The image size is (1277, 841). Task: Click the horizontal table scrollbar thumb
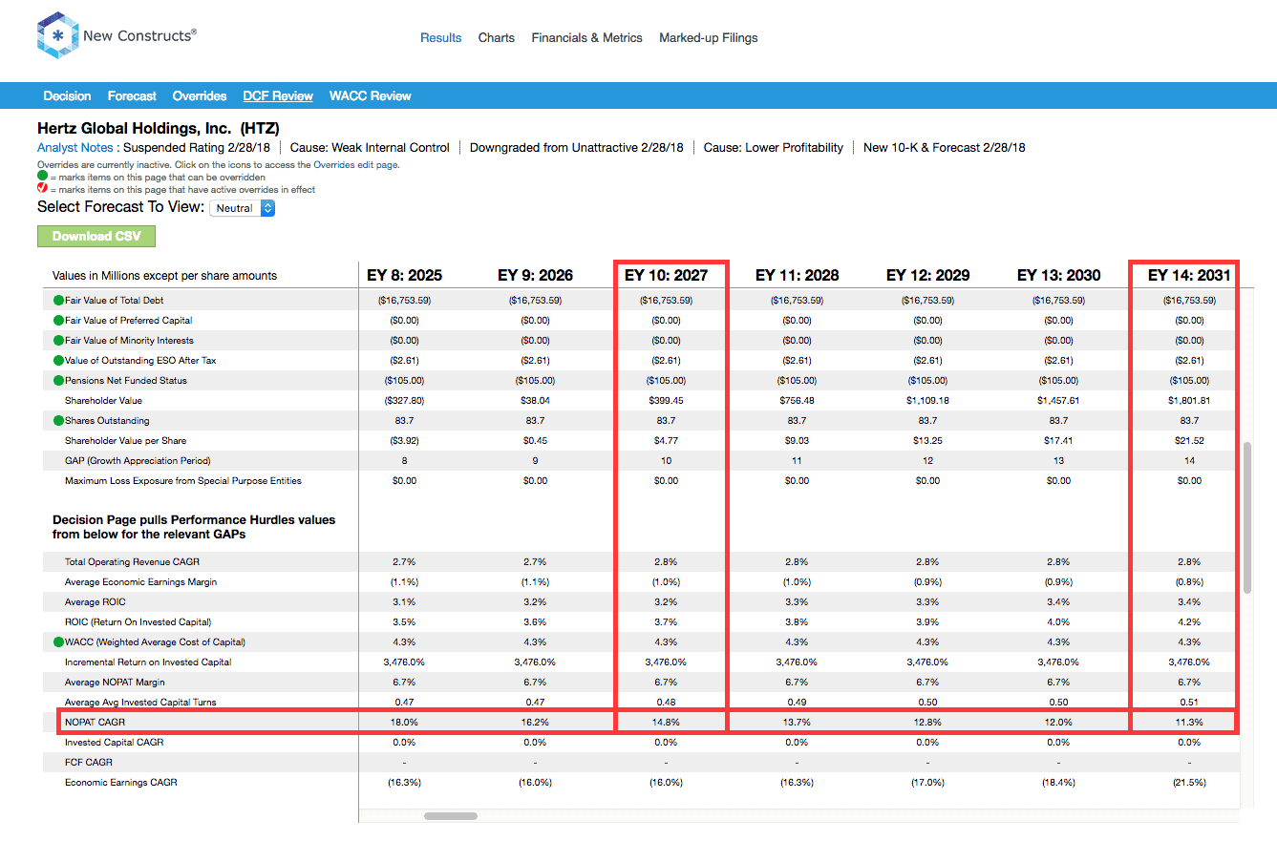click(x=451, y=816)
